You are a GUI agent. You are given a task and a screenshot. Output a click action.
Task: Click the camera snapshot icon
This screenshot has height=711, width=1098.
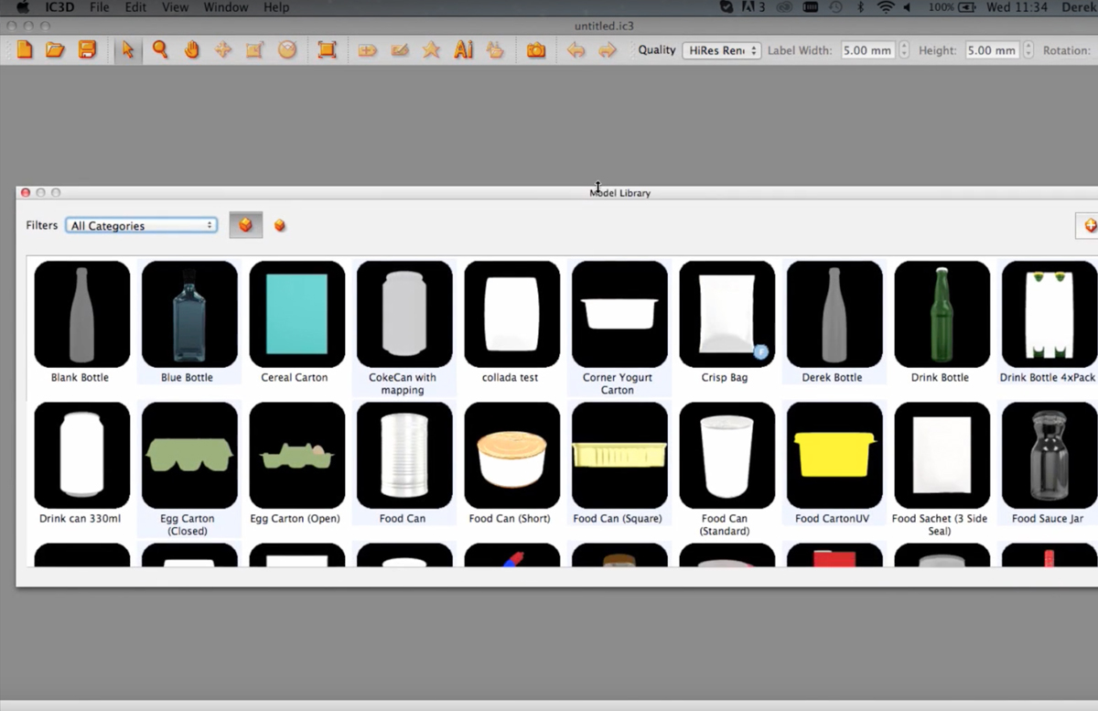click(x=536, y=50)
